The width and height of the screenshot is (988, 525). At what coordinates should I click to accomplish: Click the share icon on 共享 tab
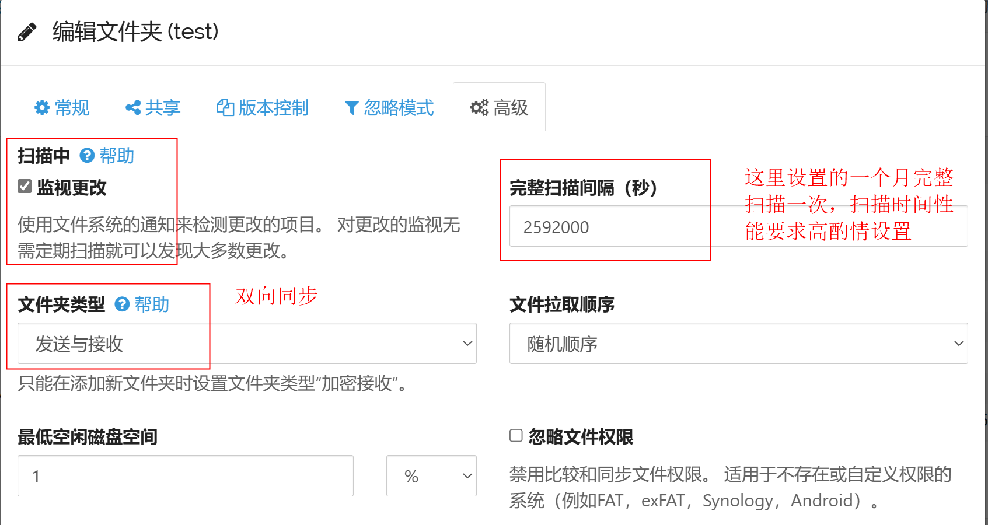point(133,108)
